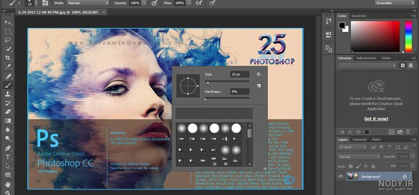Switch to the Styles tab

[386, 58]
